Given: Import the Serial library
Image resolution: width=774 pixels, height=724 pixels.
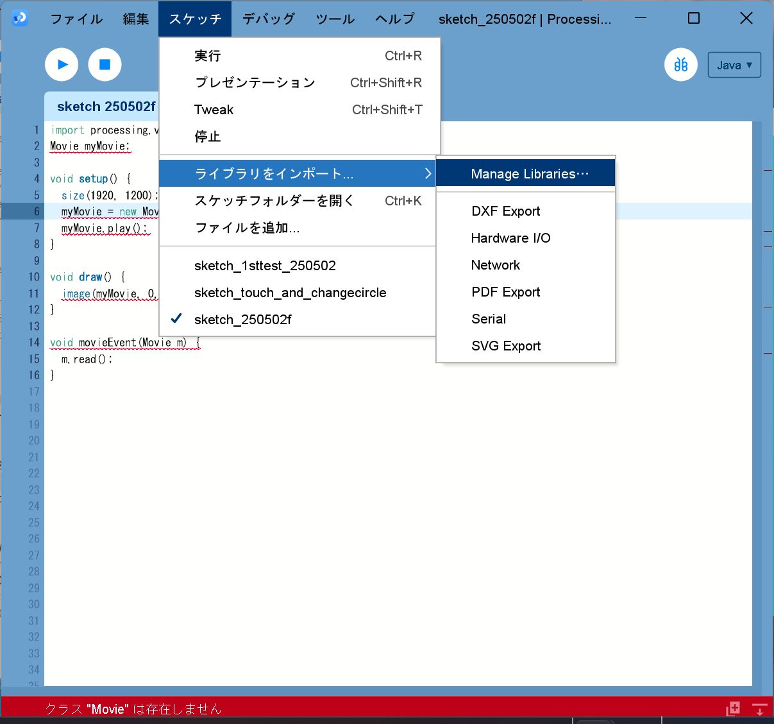Looking at the screenshot, I should [x=526, y=319].
